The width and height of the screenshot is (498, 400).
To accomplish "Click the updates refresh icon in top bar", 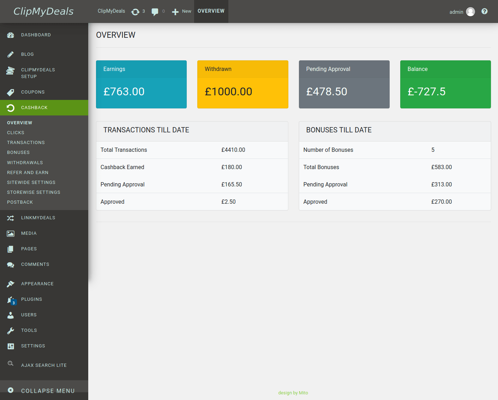I will (x=135, y=12).
